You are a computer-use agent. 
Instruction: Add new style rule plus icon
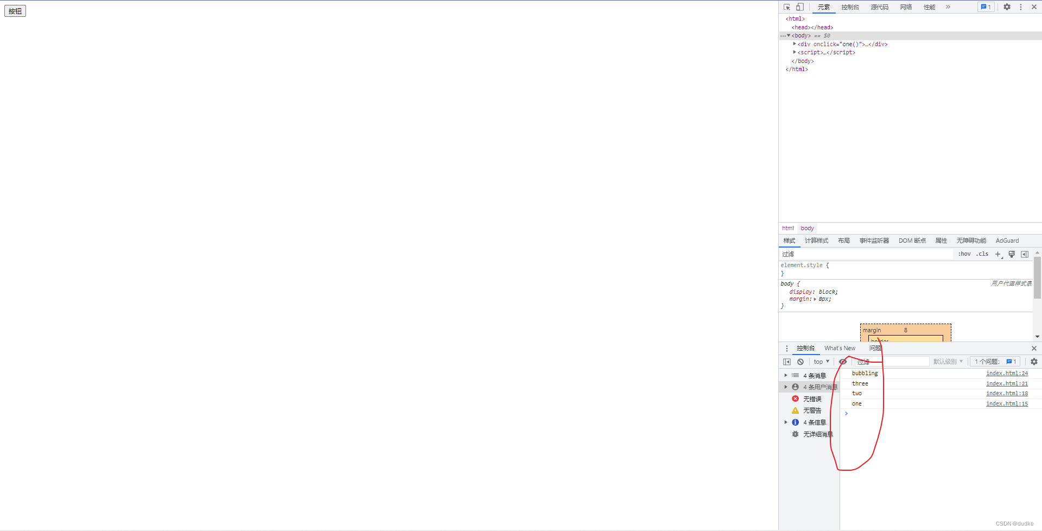click(x=998, y=254)
